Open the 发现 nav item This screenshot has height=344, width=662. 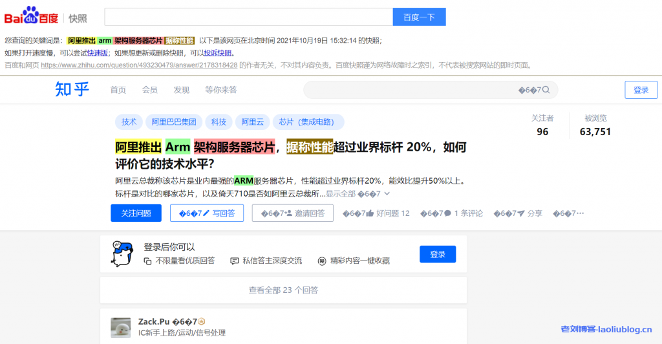181,90
